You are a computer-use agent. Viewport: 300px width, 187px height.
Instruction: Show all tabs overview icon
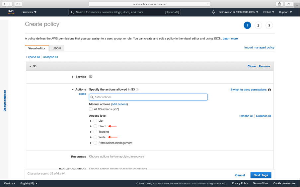(x=289, y=4)
